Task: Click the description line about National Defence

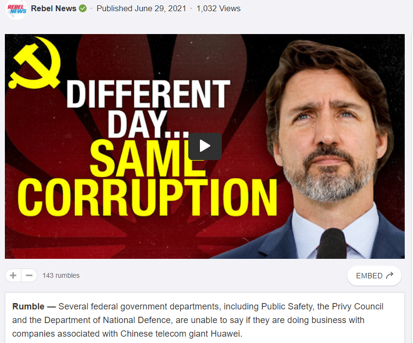Action: (188, 320)
